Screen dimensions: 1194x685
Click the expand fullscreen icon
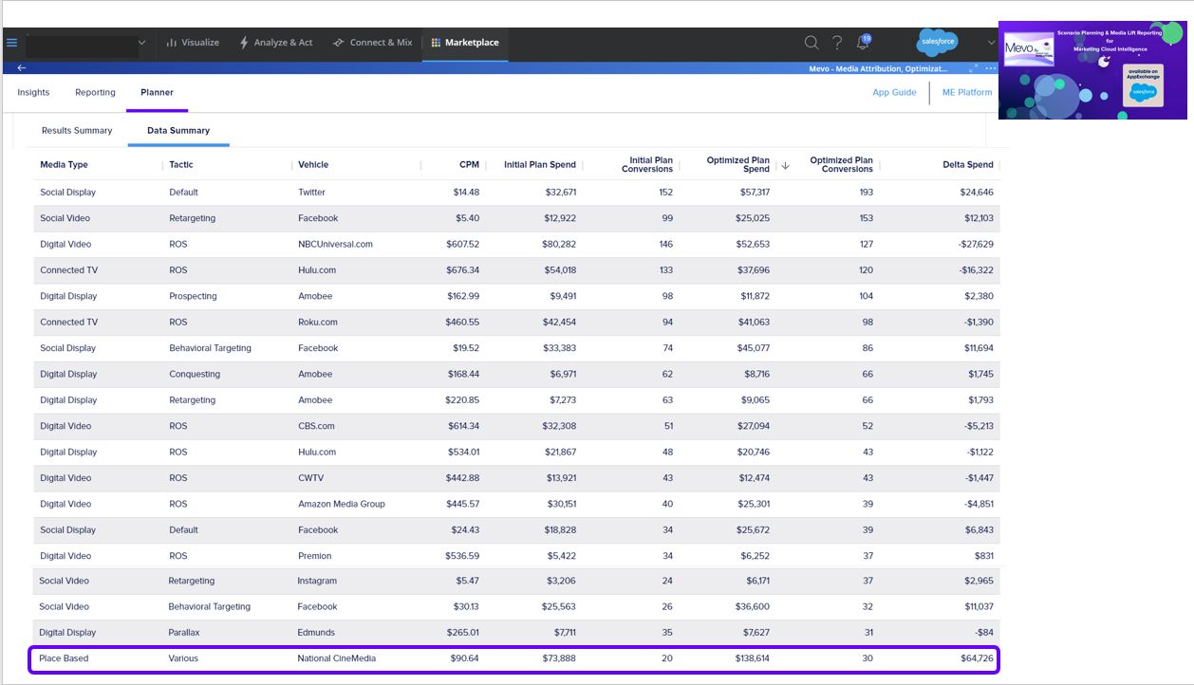coord(973,68)
